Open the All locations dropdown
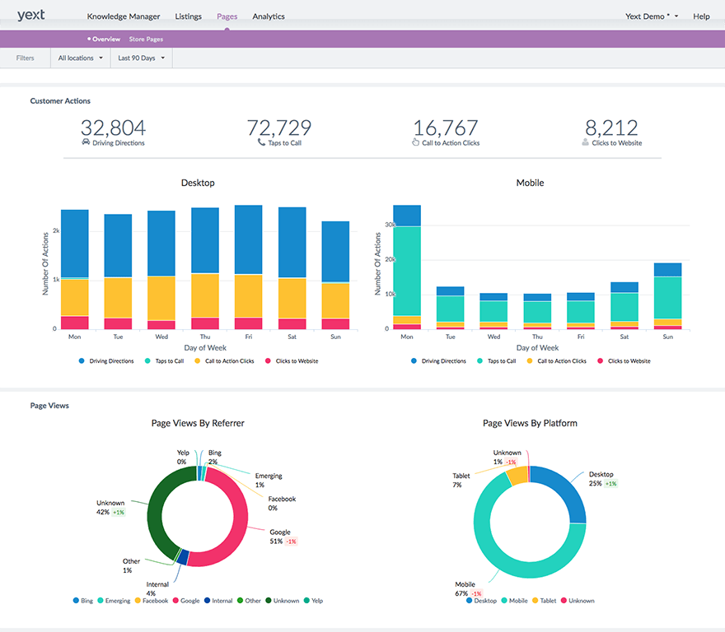The width and height of the screenshot is (725, 632). [x=79, y=58]
